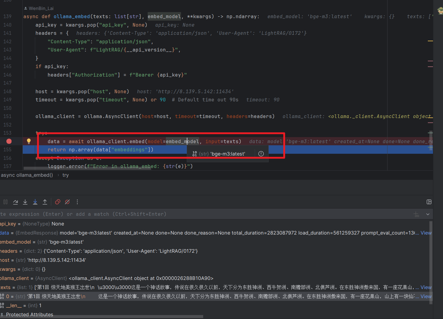Click author annotation WenBin_Lai
Screen dimensions: 443x319
click(x=41, y=8)
